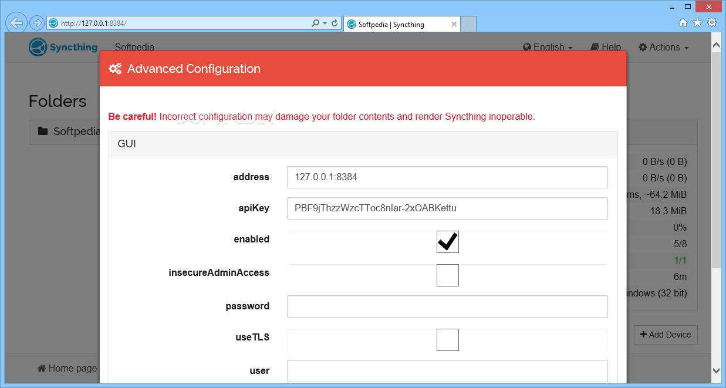Uncheck the enabled checkbox
Image resolution: width=726 pixels, height=388 pixels.
pyautogui.click(x=447, y=242)
